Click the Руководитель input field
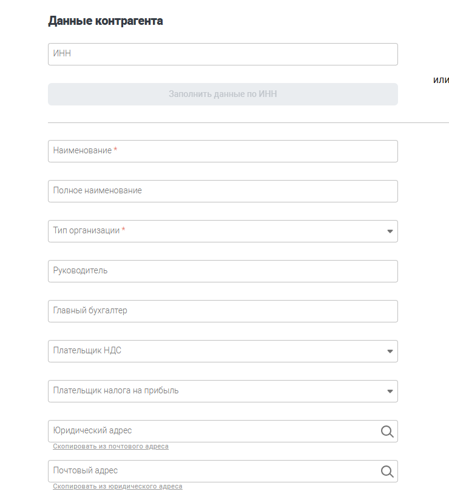449x500 pixels. tap(222, 272)
